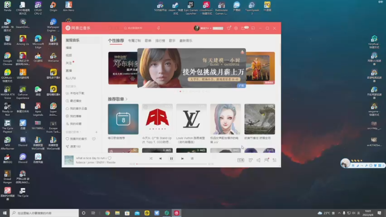The image size is (386, 217).
Task: Click the song search input field
Action: pyautogui.click(x=138, y=28)
